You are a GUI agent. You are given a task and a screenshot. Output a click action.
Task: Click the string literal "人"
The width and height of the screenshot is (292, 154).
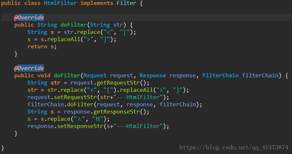(x=79, y=119)
